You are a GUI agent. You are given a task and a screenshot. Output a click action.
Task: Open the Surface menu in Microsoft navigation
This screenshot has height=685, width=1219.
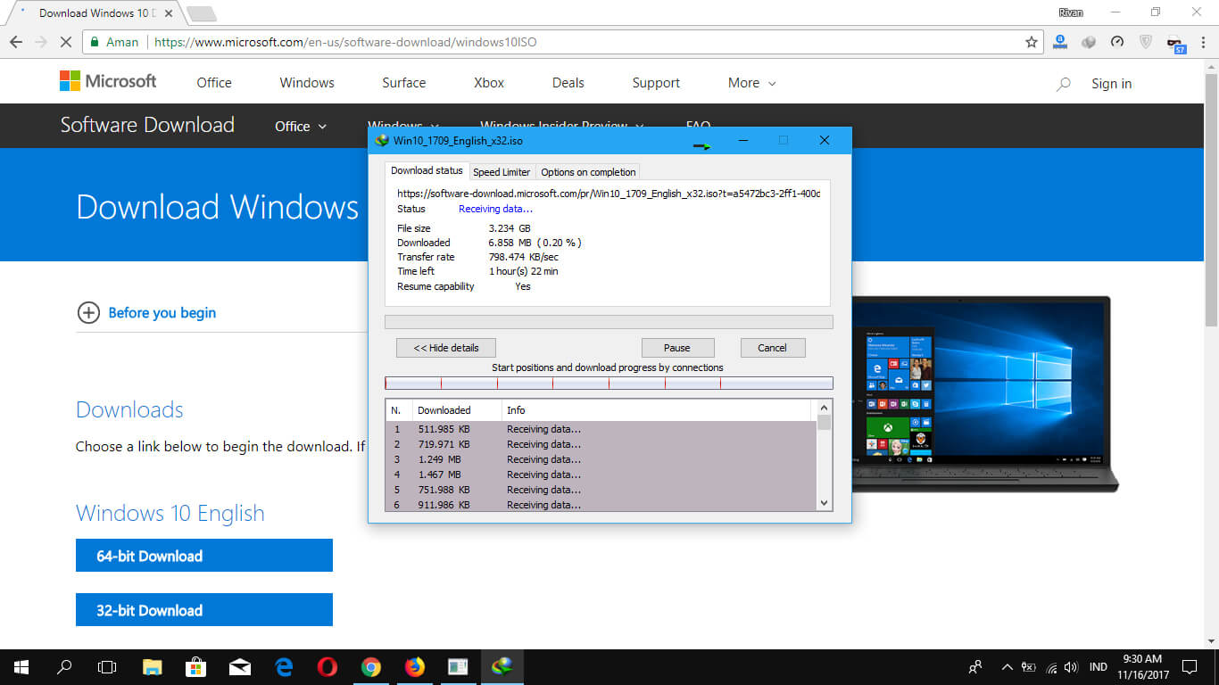(x=404, y=83)
